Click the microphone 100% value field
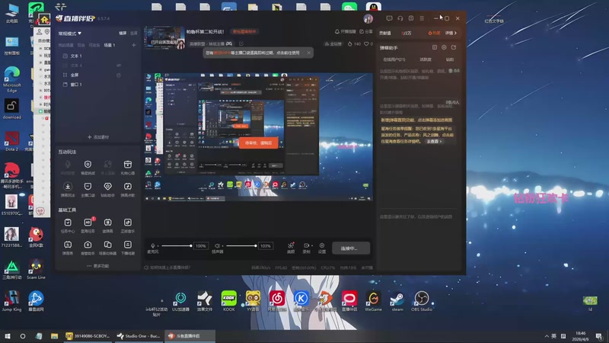The height and width of the screenshot is (343, 609). pyautogui.click(x=200, y=245)
